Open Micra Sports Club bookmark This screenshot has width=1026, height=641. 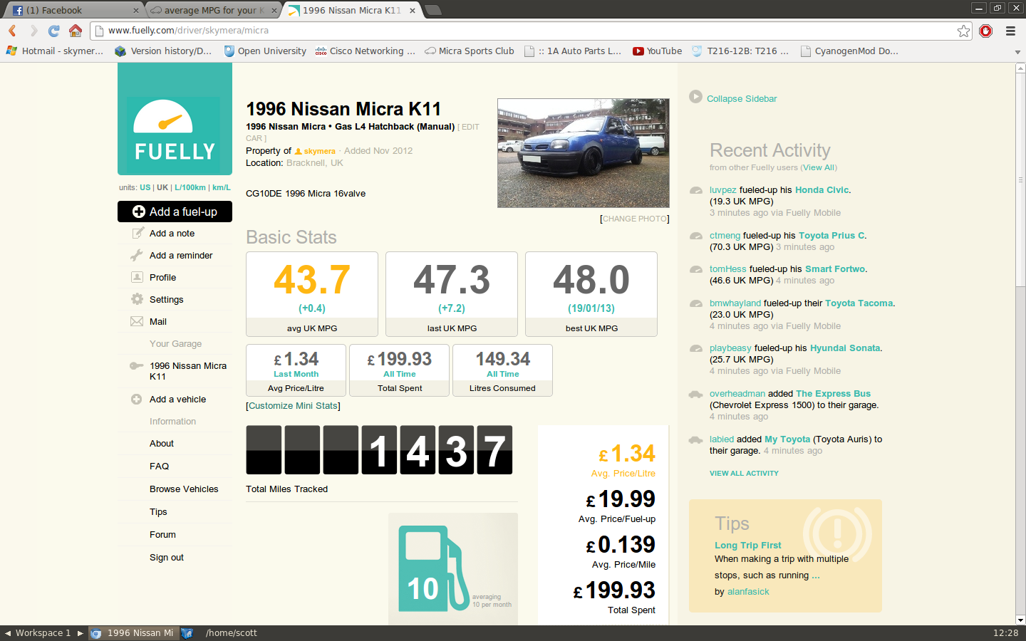coord(470,51)
